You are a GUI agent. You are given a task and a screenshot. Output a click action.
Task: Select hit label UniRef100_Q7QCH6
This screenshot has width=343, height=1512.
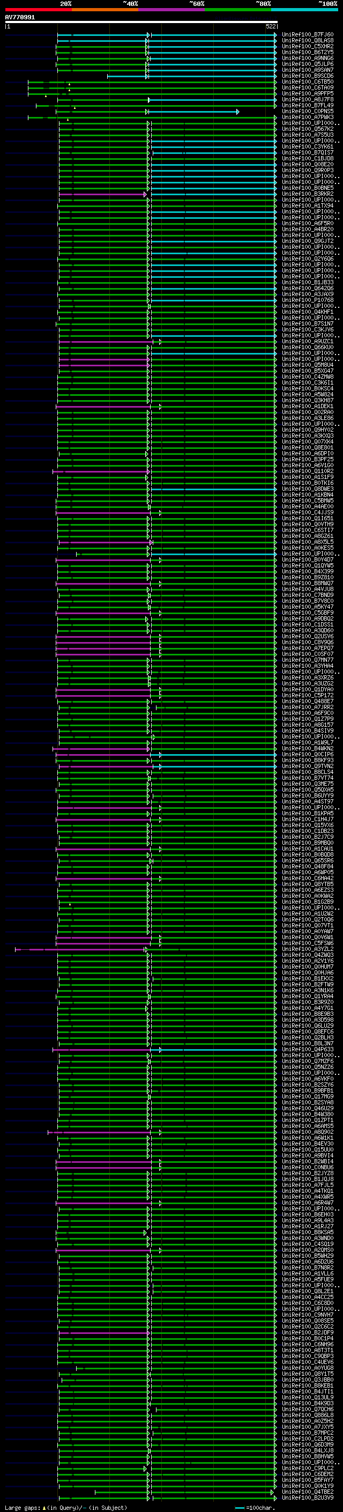pos(308,1408)
